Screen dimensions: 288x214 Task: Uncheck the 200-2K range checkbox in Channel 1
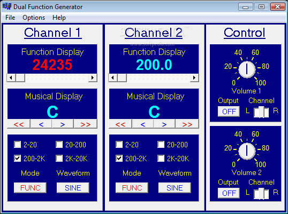pyautogui.click(x=18, y=158)
